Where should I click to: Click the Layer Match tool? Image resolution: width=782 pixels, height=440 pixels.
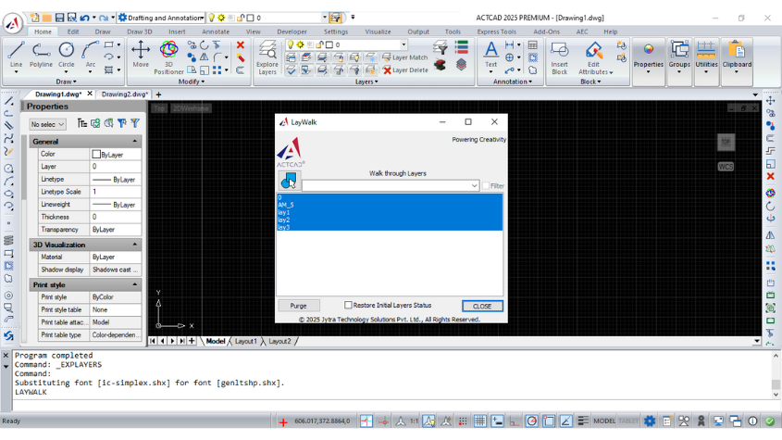point(405,57)
